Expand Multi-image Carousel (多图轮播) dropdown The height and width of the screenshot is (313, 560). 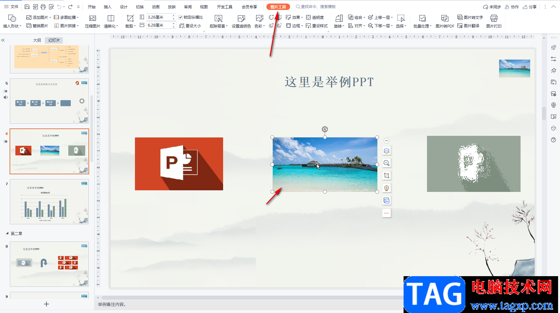point(78,17)
